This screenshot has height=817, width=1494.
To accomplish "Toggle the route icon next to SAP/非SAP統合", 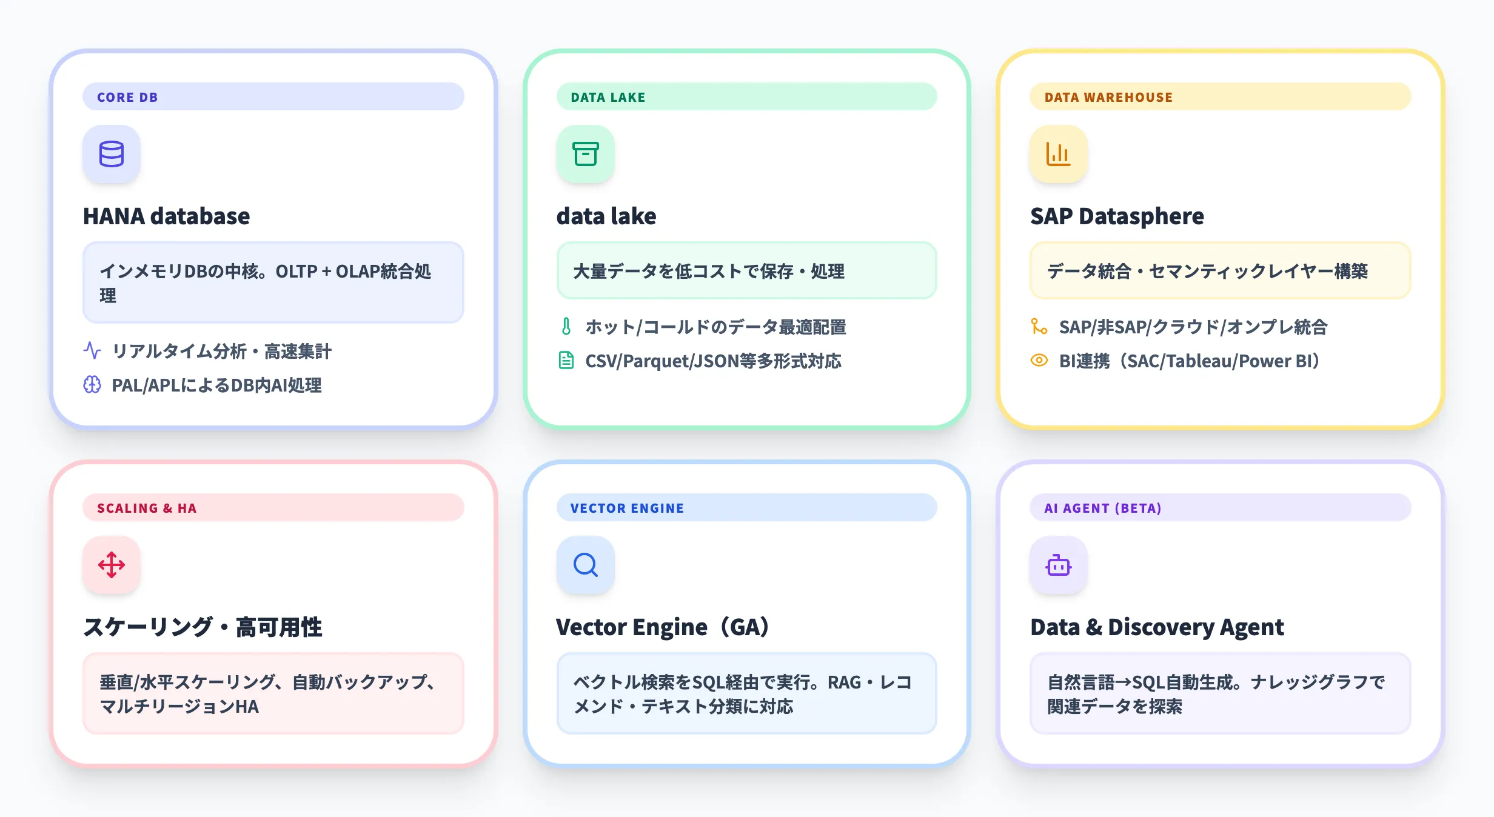I will (x=1038, y=327).
